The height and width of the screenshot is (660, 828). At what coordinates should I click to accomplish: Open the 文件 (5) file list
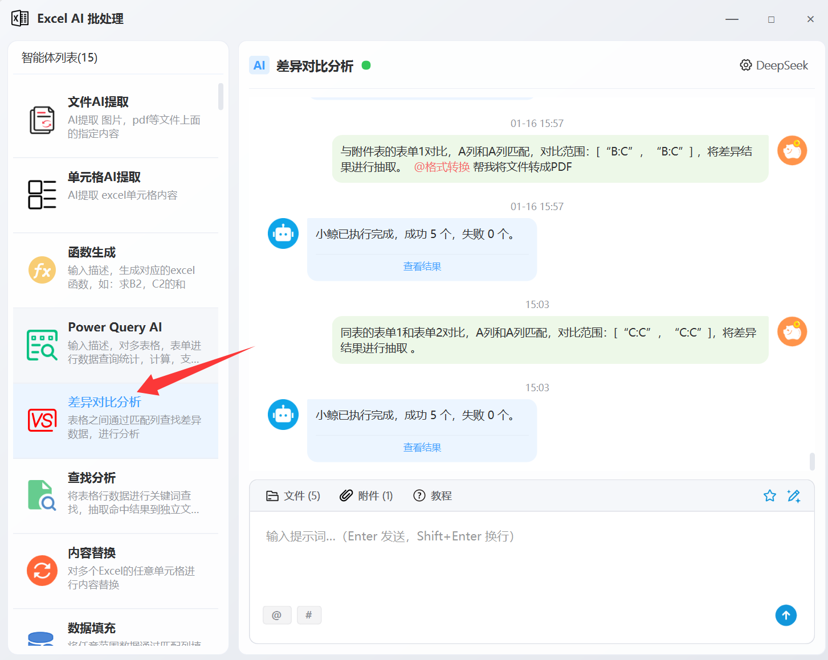click(x=293, y=496)
